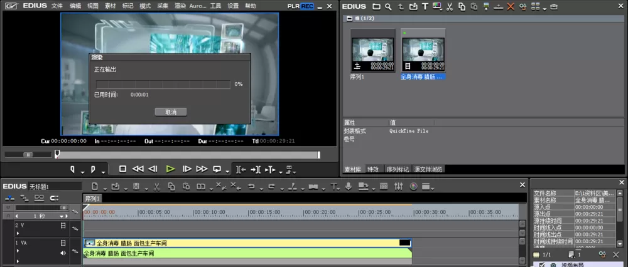Click the add title T icon in the bin toolbar
This screenshot has height=267, width=628.
[x=425, y=6]
